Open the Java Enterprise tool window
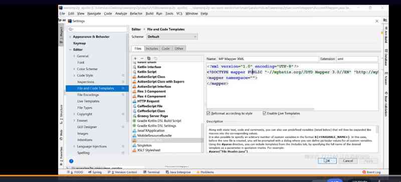The width and height of the screenshot is (401, 182). [x=178, y=172]
